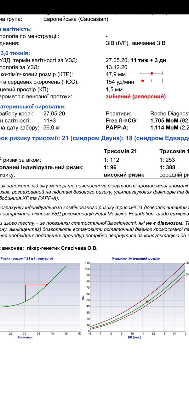Click the KTP value '47,9 мм'
Screen dimensions: 189x399
[x=116, y=74]
